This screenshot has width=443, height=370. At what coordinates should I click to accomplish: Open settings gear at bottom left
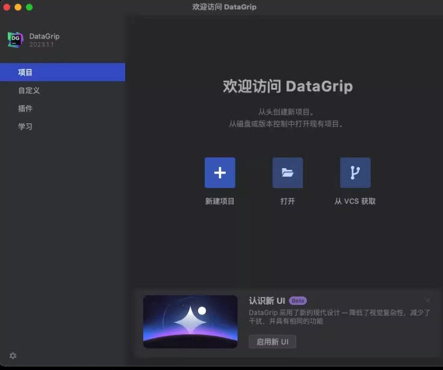coord(13,356)
